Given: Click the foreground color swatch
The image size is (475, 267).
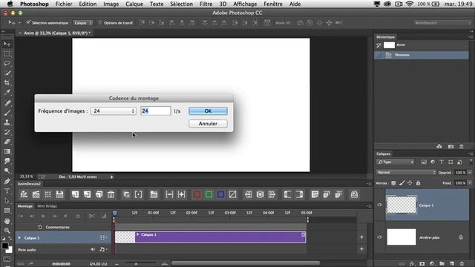Looking at the screenshot, I should coord(5,245).
